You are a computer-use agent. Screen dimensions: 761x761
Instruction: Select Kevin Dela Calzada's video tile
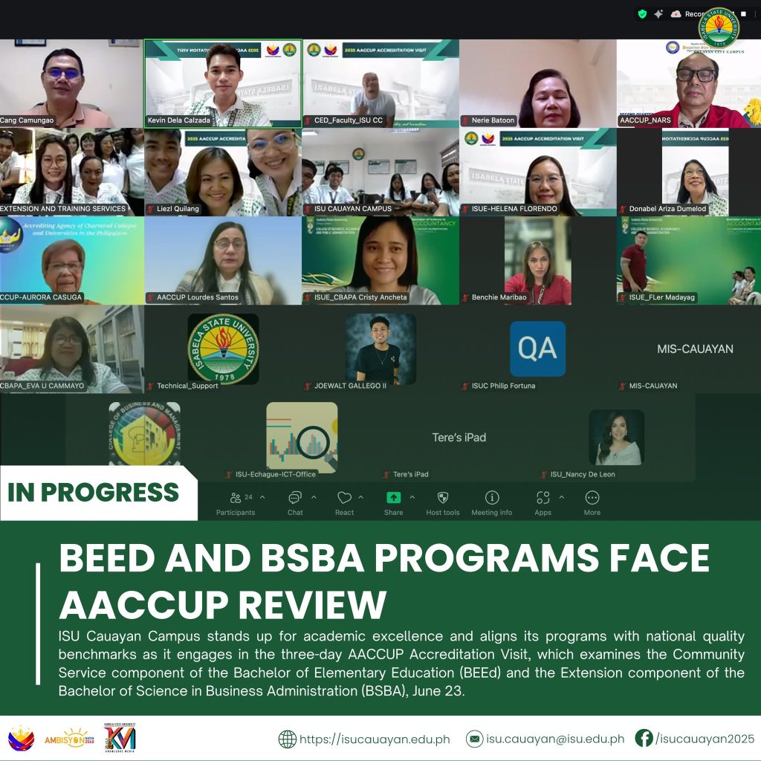coord(223,83)
